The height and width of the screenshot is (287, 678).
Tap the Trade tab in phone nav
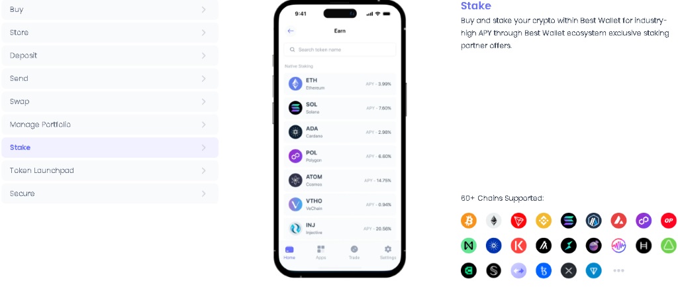pyautogui.click(x=354, y=252)
